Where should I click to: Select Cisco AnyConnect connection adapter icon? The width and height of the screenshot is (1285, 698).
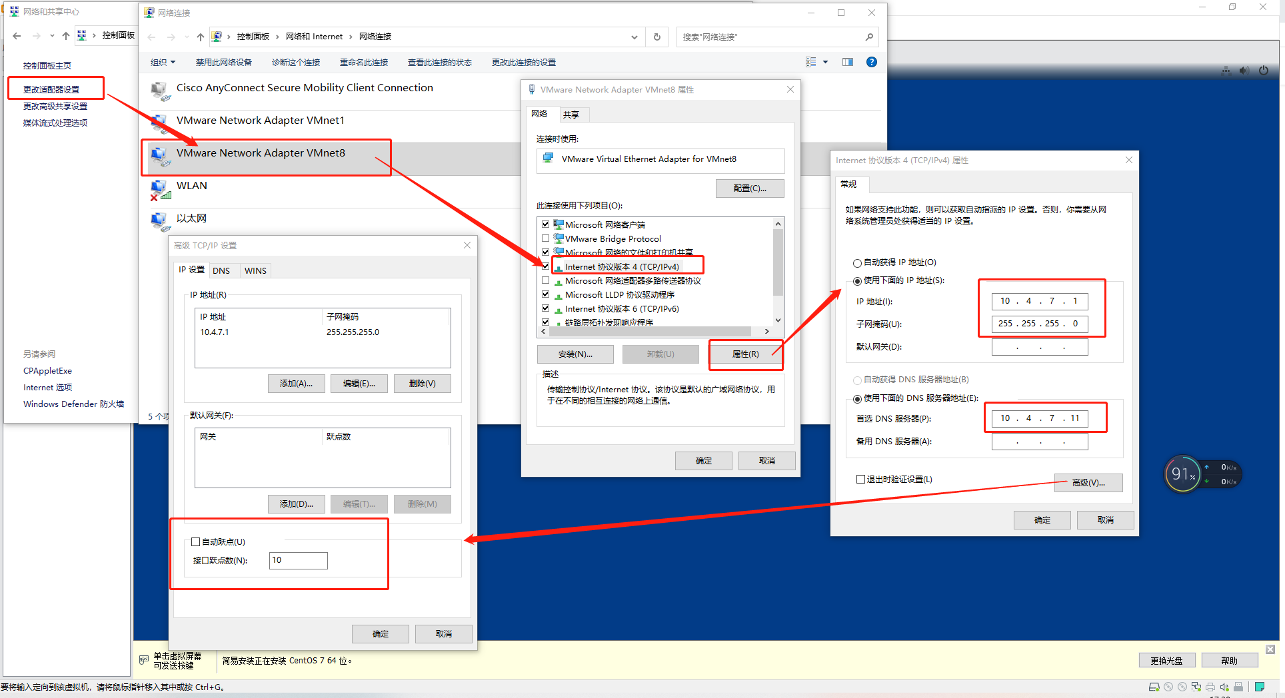pyautogui.click(x=160, y=91)
